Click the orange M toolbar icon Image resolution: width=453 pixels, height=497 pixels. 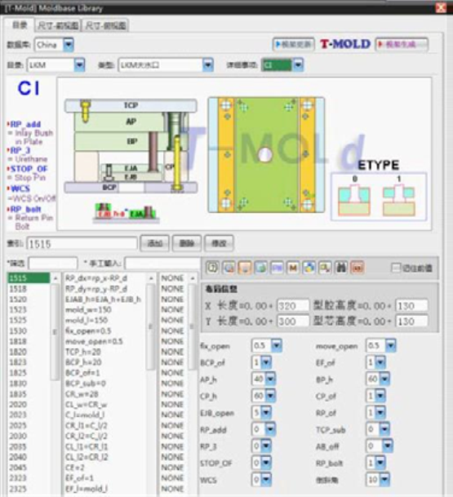pos(293,268)
